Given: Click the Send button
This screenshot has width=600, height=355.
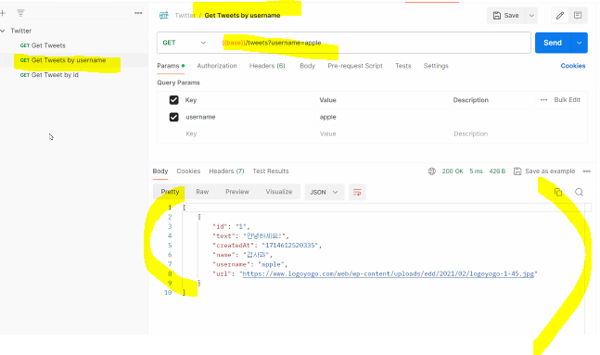Looking at the screenshot, I should (x=553, y=43).
